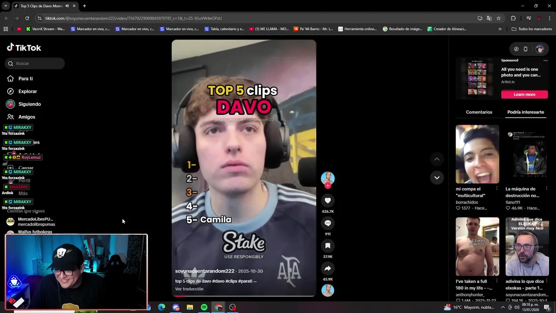Open more options for 'I've taken a full' video
Screen dimensions: 556x313
(x=497, y=281)
